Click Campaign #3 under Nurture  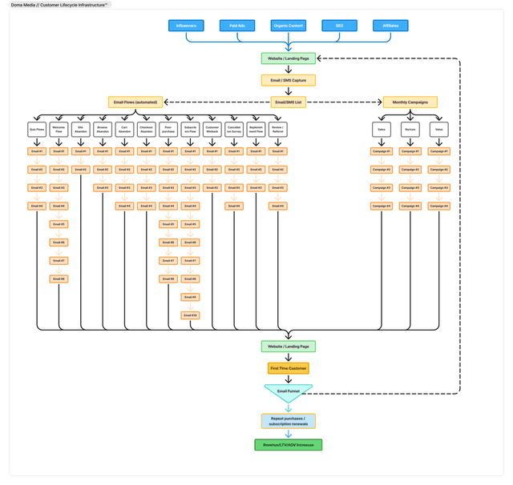click(x=410, y=188)
